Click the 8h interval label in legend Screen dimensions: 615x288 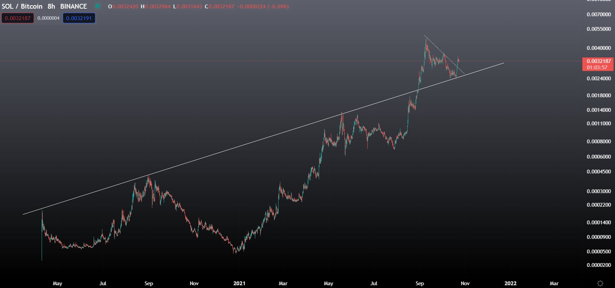coord(51,6)
